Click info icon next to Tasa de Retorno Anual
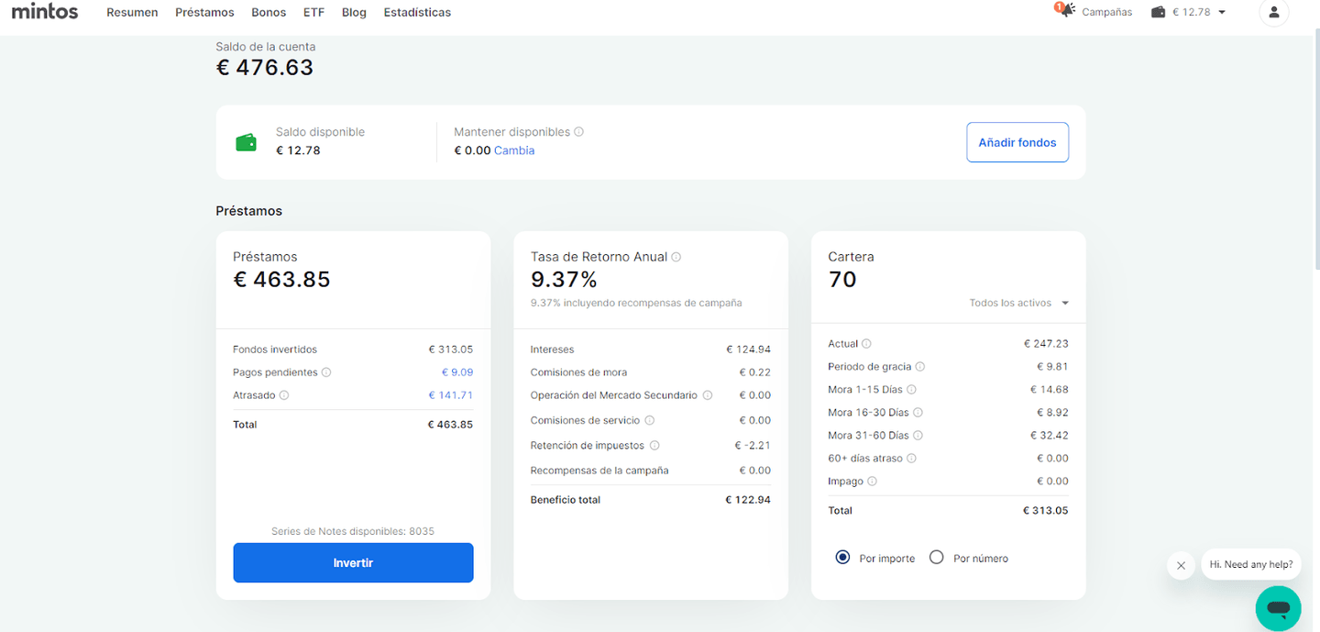Screen dimensions: 1320x632 pyautogui.click(x=676, y=258)
